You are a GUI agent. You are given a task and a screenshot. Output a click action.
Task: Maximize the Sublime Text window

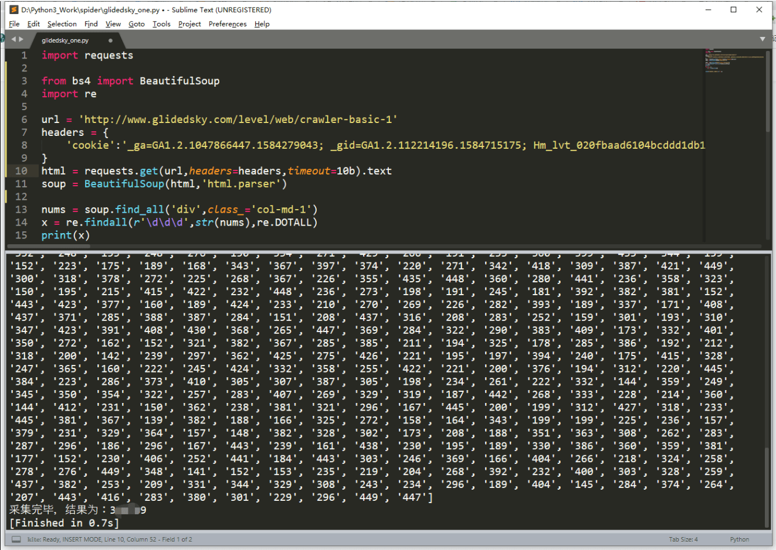[733, 9]
